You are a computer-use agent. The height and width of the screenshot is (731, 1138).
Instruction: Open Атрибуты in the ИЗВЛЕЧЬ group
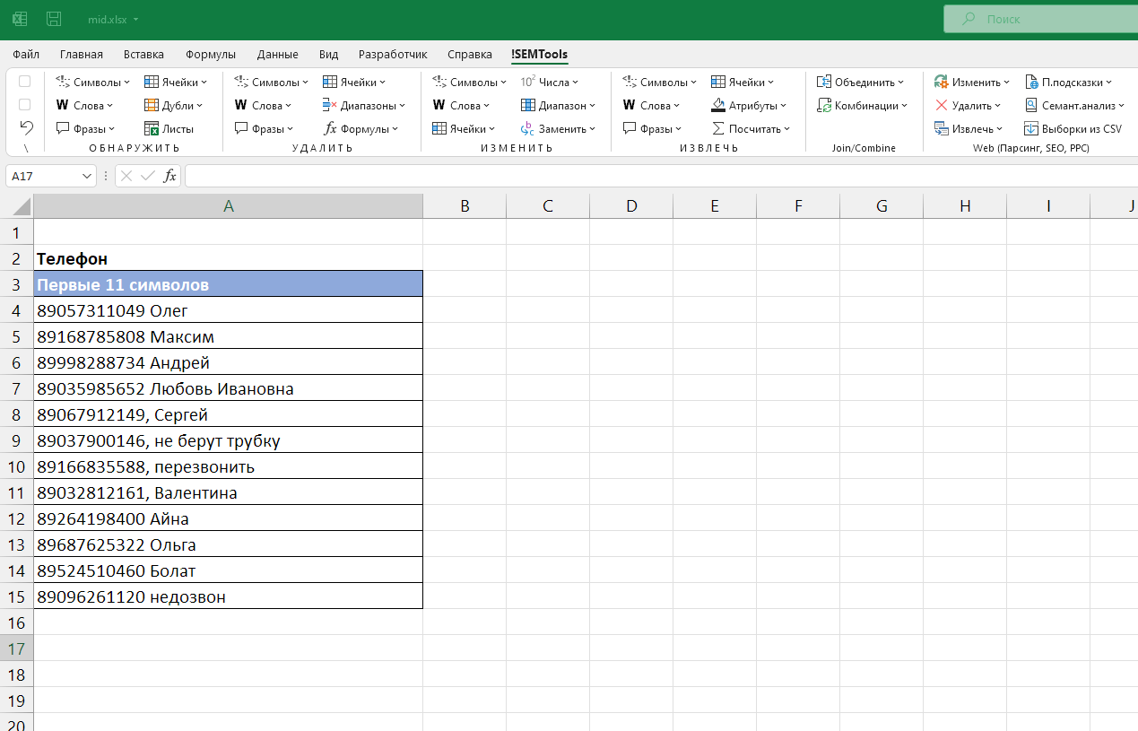coord(749,105)
